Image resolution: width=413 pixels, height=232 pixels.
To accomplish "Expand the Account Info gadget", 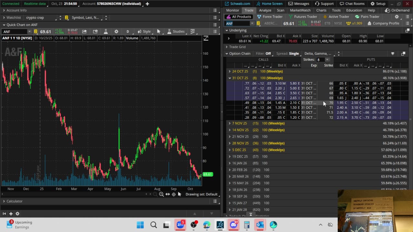I will [x=4, y=10].
